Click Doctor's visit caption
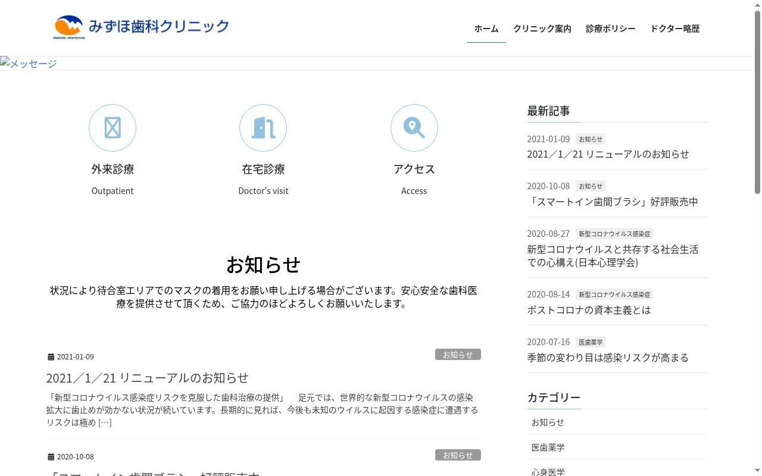This screenshot has height=476, width=762. pos(263,191)
